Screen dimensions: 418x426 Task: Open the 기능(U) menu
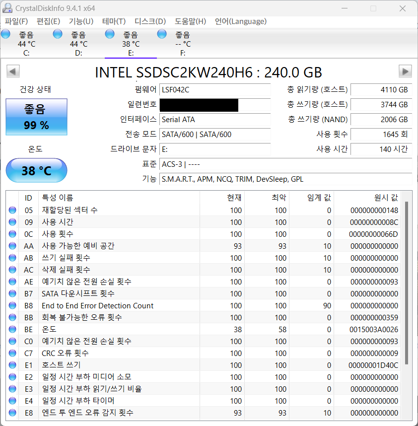(x=81, y=21)
